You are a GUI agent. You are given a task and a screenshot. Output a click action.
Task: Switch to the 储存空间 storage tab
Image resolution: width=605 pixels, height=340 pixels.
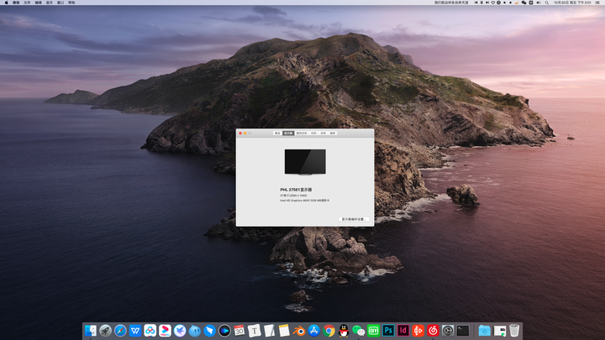pyautogui.click(x=302, y=133)
